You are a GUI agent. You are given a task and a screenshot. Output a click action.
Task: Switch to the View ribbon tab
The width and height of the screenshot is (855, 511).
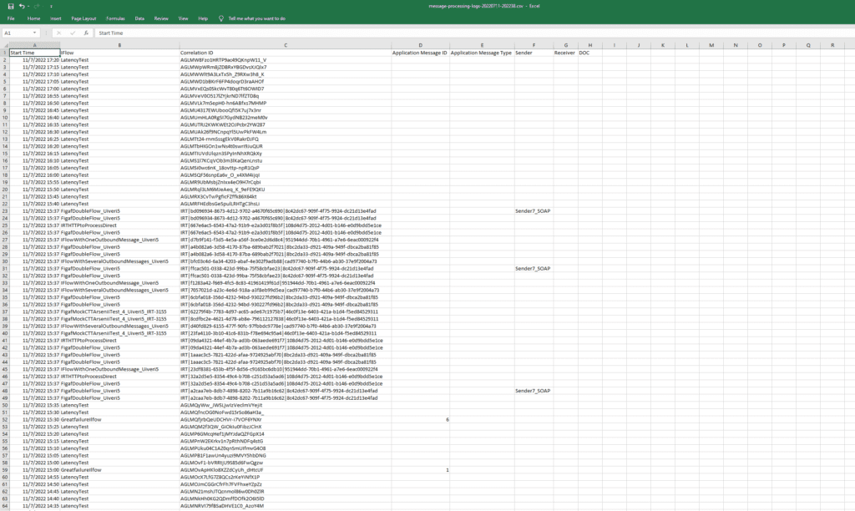[x=183, y=18]
